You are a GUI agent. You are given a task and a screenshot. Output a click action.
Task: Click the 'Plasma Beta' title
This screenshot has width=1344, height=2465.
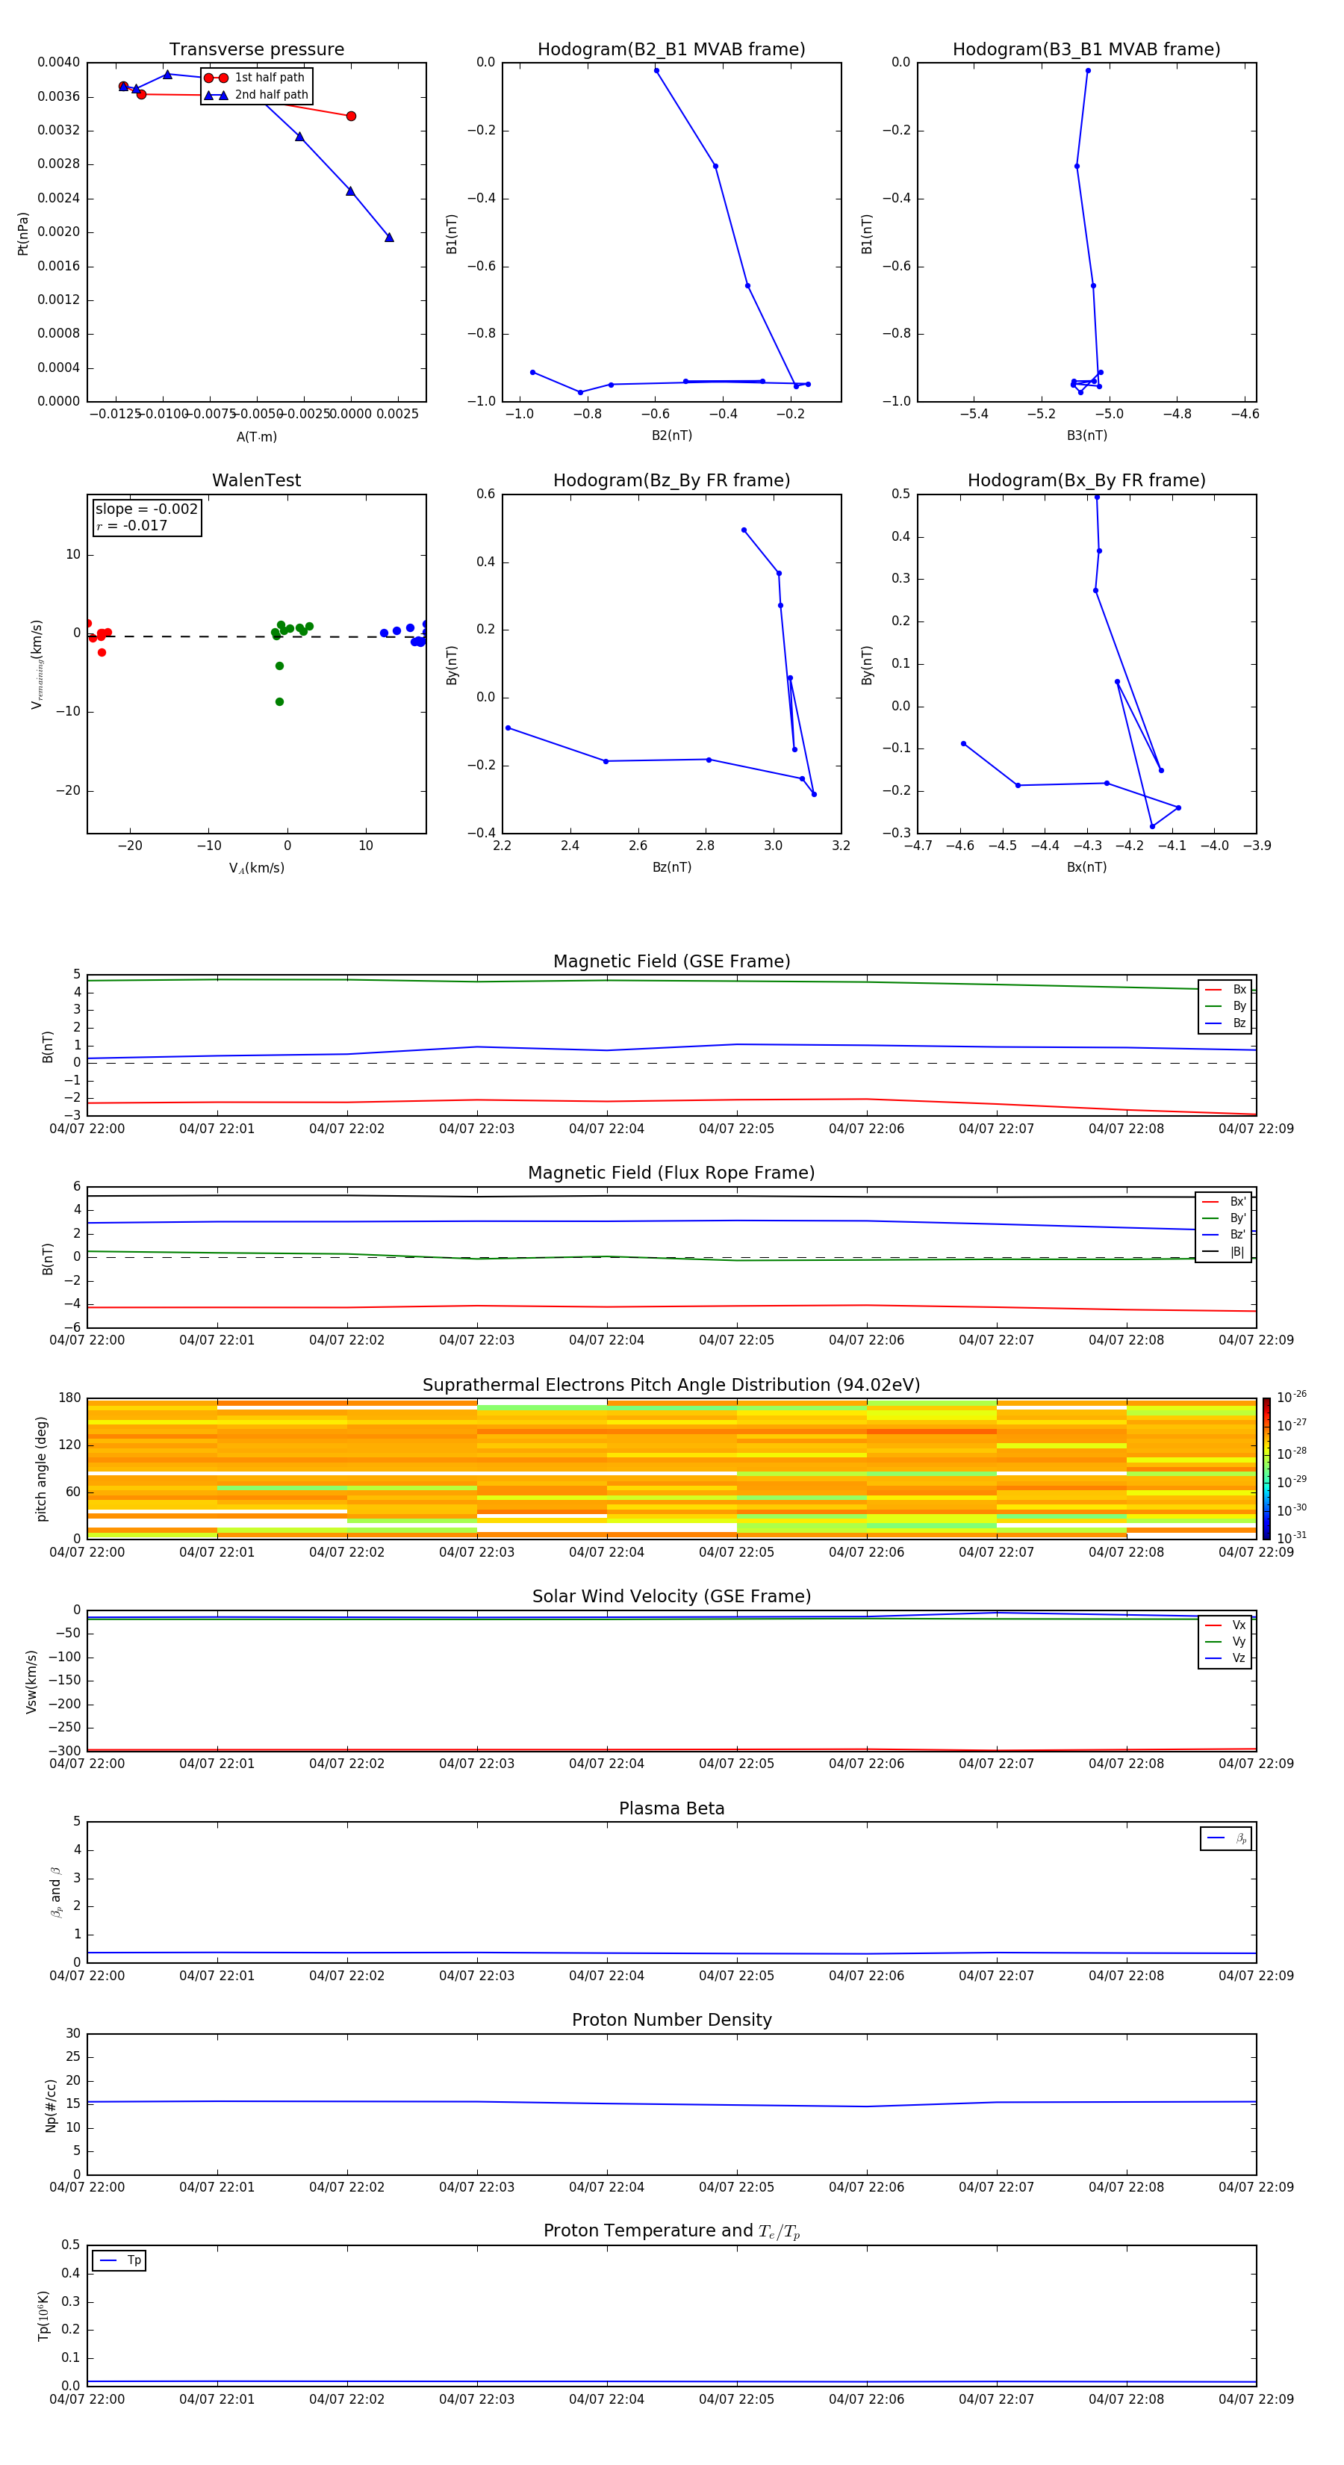click(x=671, y=1808)
